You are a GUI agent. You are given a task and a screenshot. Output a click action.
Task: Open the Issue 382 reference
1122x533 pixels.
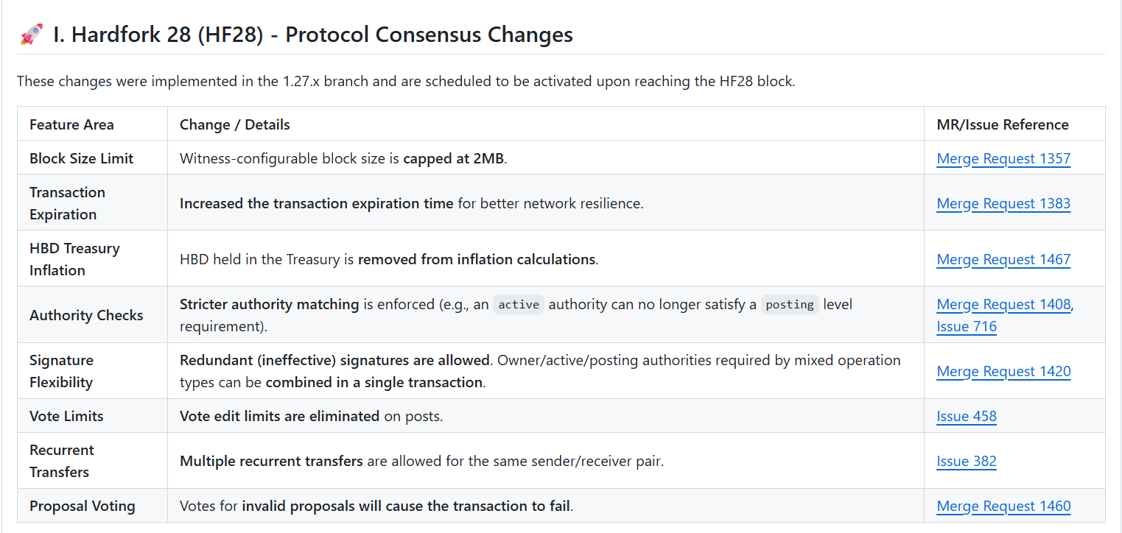click(x=967, y=461)
